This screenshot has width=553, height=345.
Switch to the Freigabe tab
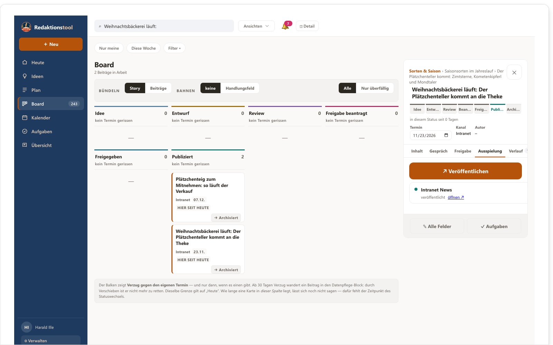pyautogui.click(x=462, y=151)
